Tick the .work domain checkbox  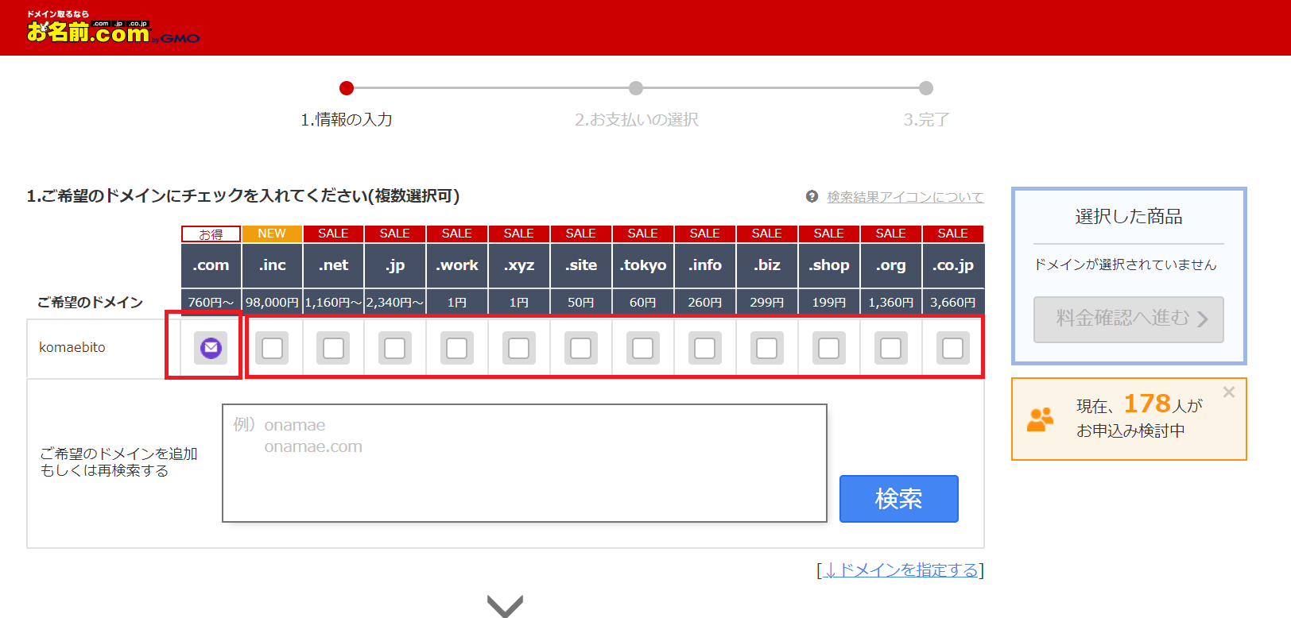pos(457,348)
